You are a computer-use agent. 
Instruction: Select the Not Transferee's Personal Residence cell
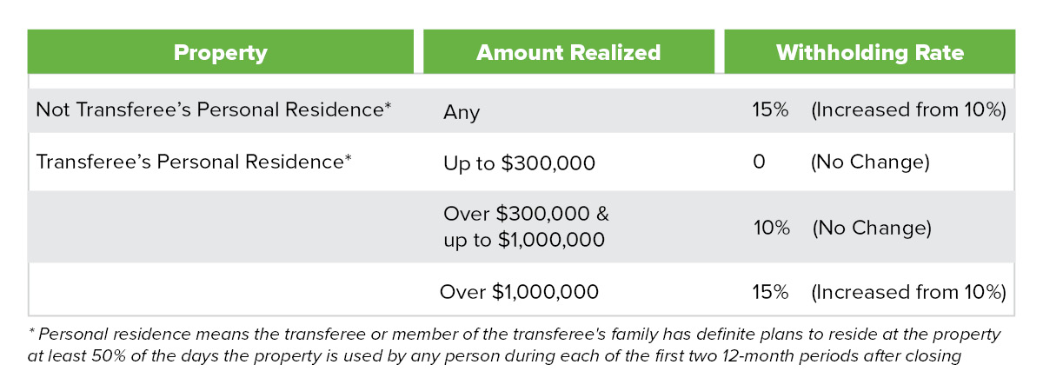[x=214, y=110]
